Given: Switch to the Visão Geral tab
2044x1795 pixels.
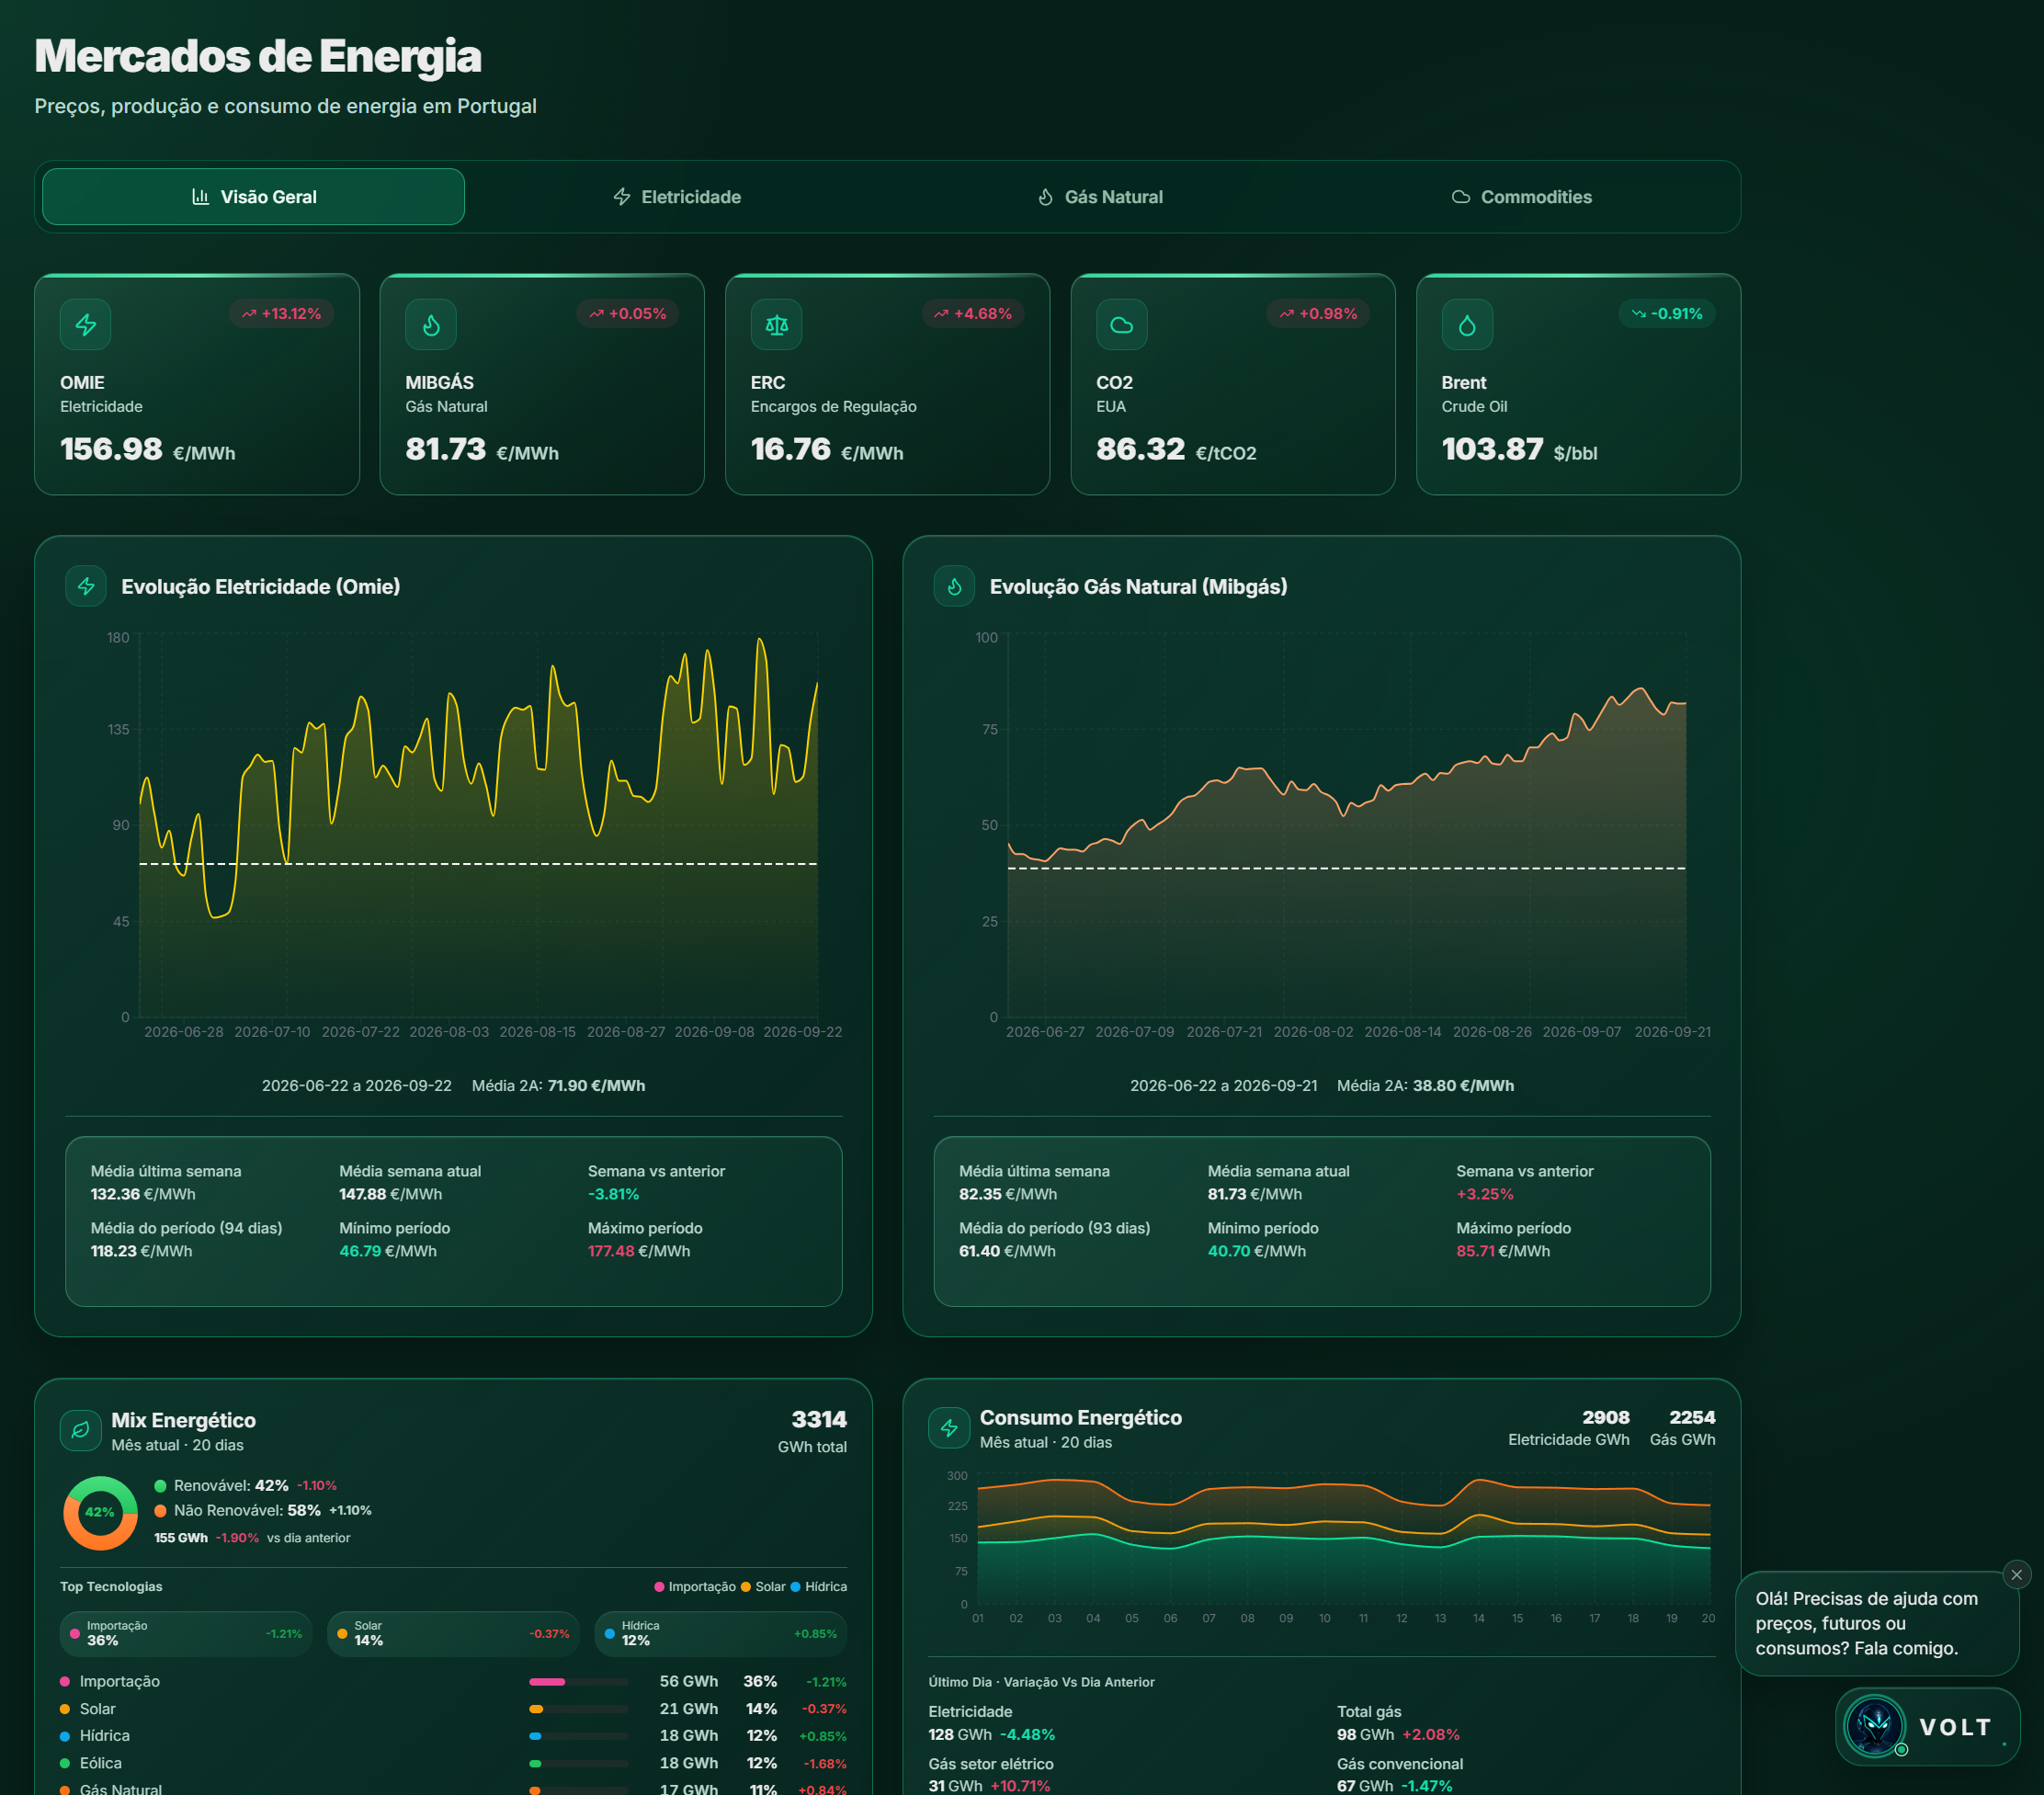Looking at the screenshot, I should pos(253,197).
